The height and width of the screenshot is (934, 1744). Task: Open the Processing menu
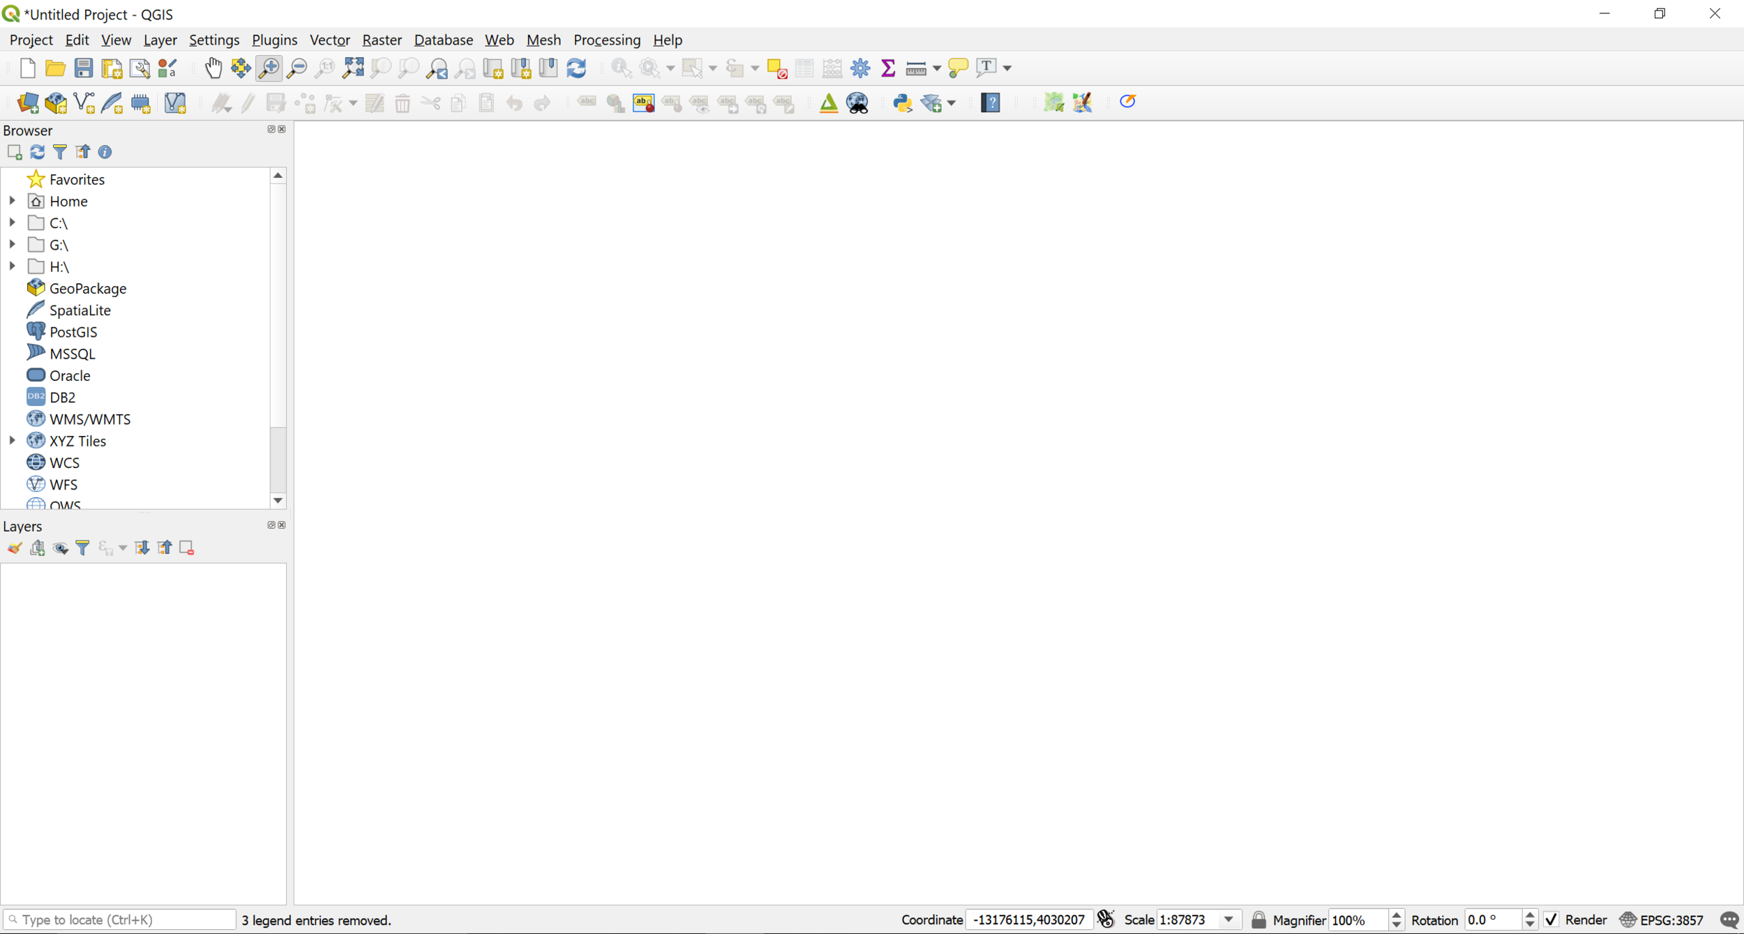[606, 40]
